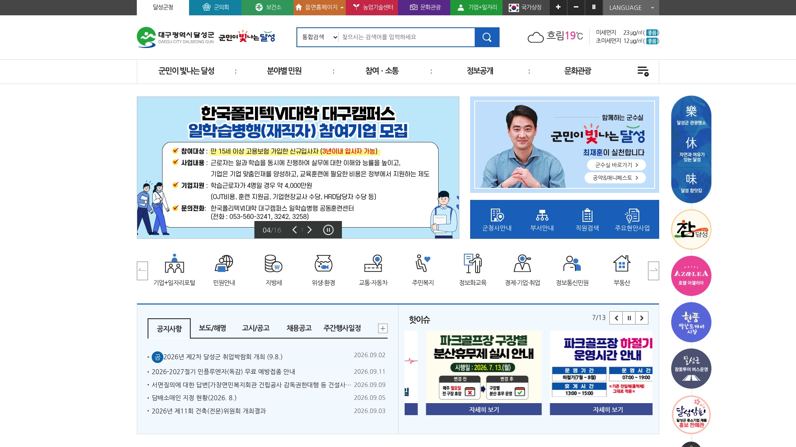
Task: Select the 채용공고 tab
Action: (x=299, y=328)
